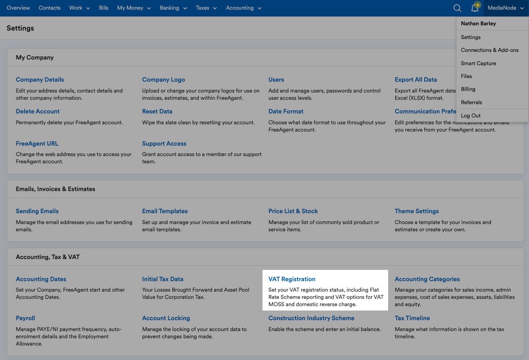Select Settings in the account menu
529x360 pixels.
[x=471, y=37]
